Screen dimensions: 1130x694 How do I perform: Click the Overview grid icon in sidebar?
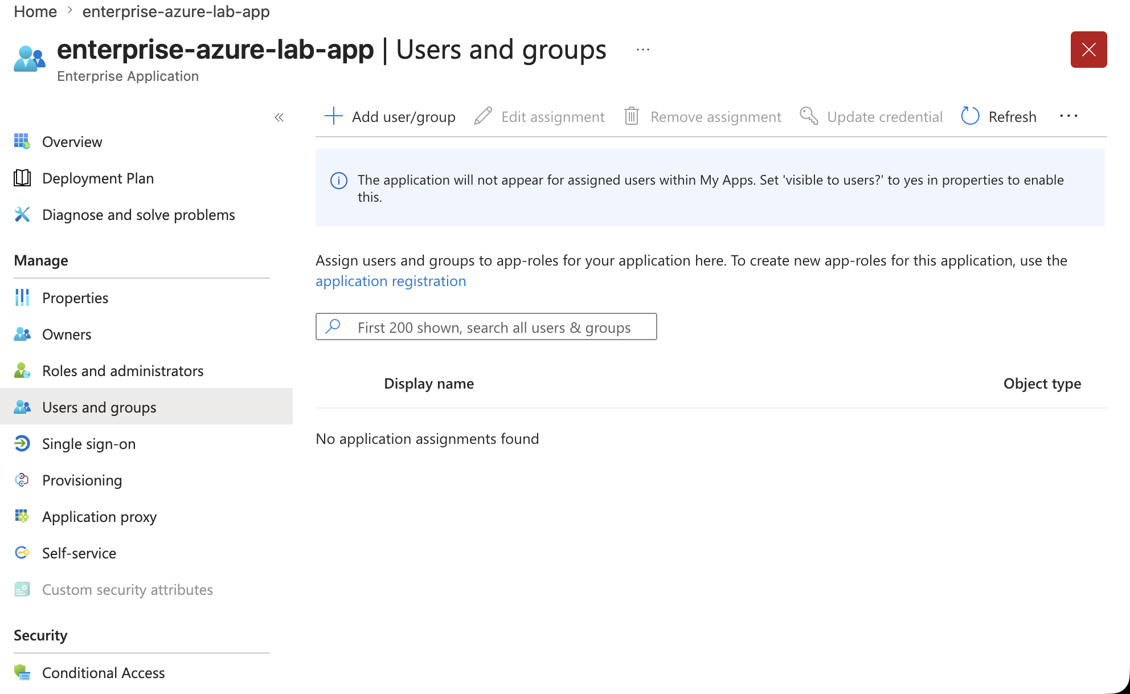[22, 141]
